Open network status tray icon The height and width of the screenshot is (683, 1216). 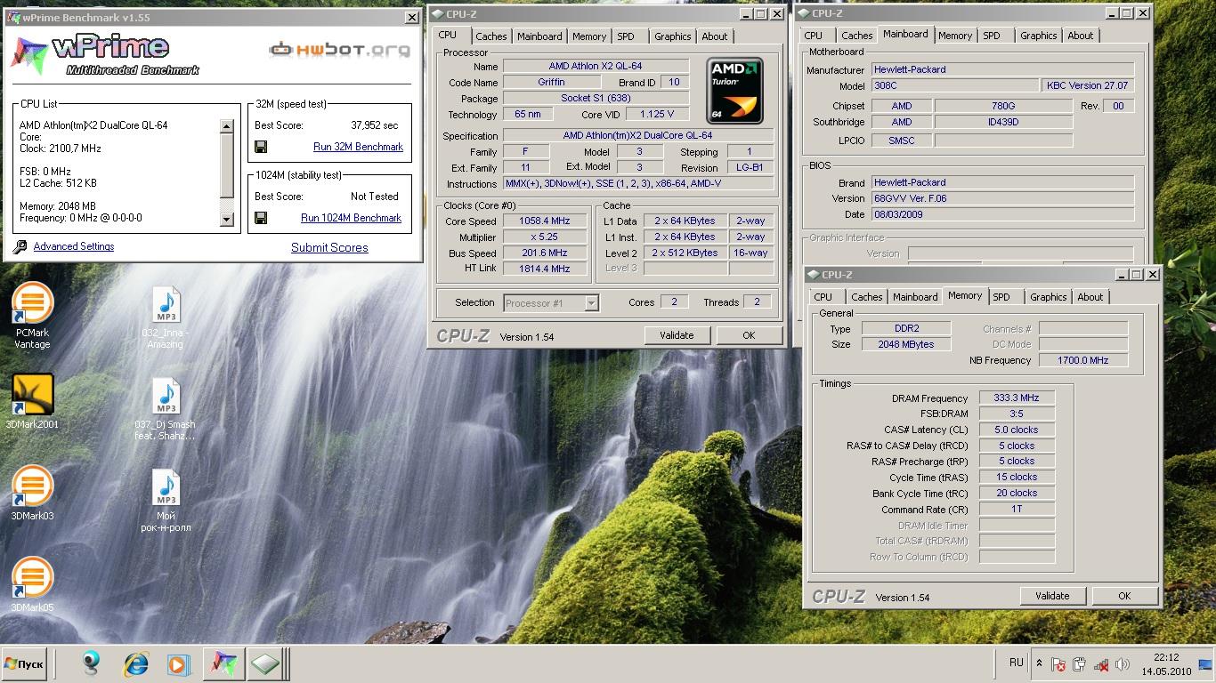pyautogui.click(x=1101, y=664)
